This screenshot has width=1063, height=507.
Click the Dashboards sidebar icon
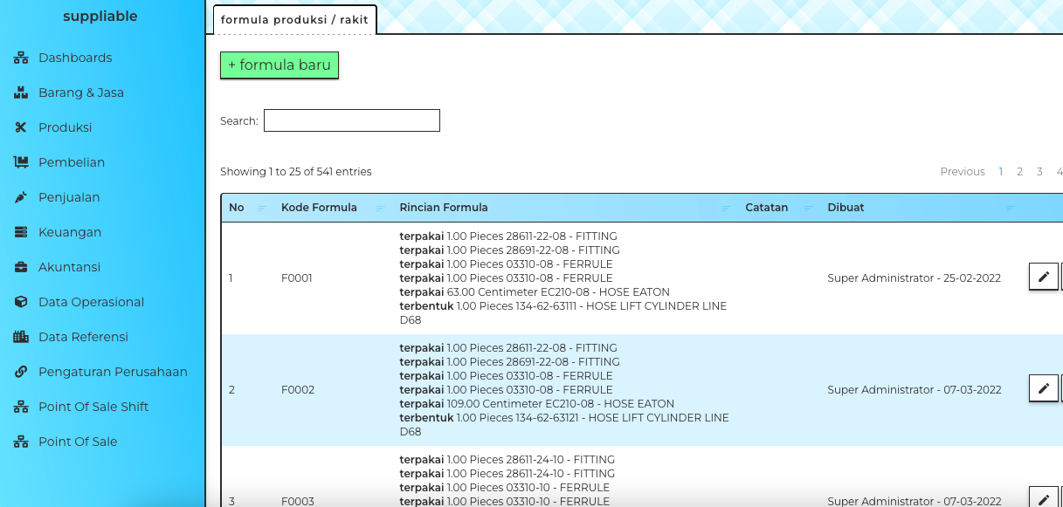[21, 58]
